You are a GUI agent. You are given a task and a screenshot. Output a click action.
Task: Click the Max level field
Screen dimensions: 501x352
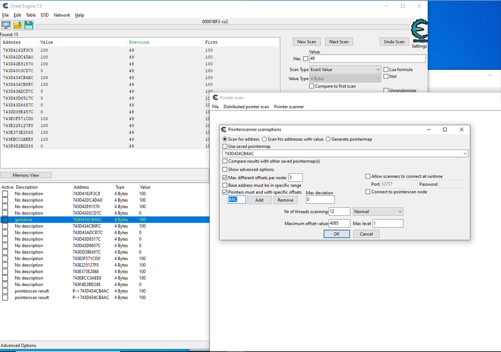coord(388,224)
